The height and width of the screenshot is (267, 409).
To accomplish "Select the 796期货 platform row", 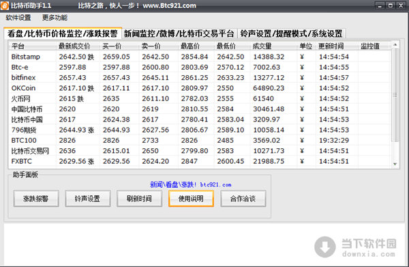I will tap(200, 130).
